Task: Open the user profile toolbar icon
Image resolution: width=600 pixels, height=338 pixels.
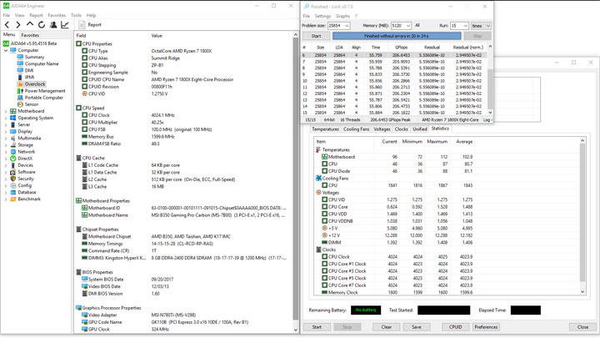Action: (53, 25)
